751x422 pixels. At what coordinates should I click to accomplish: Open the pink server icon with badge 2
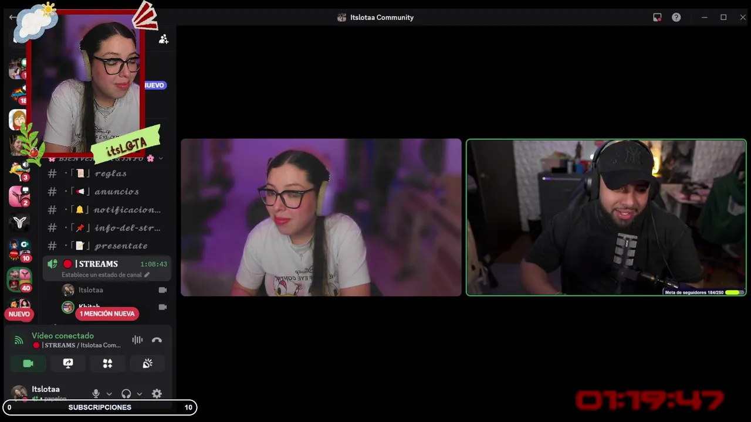click(19, 196)
